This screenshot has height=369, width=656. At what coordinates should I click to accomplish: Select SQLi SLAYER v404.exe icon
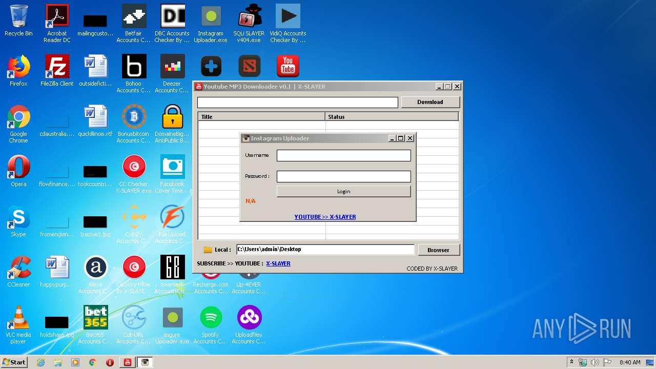click(249, 24)
